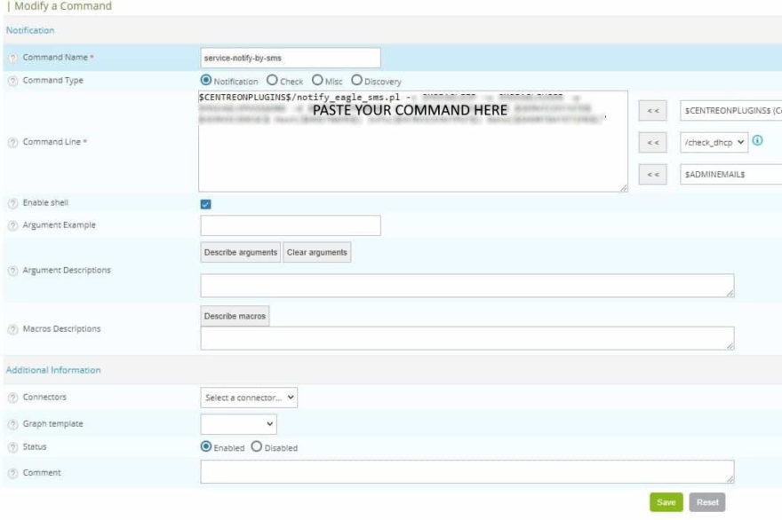Open the Select a connector dropdown
782x520 pixels.
click(249, 398)
